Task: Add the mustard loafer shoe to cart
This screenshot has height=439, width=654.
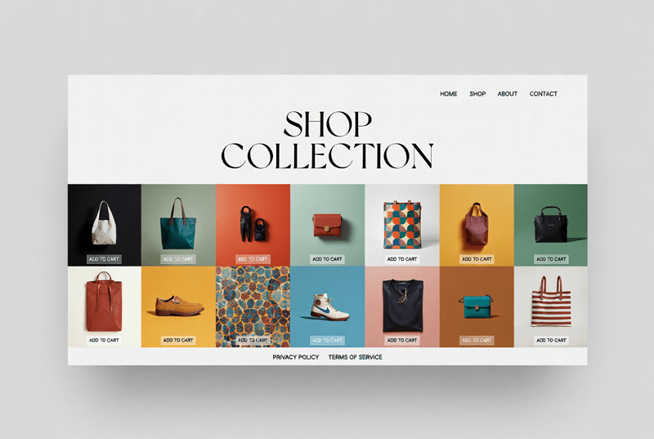Action: pos(178,340)
